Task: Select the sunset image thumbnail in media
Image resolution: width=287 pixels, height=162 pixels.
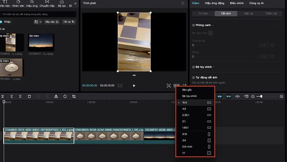Action: point(41,42)
